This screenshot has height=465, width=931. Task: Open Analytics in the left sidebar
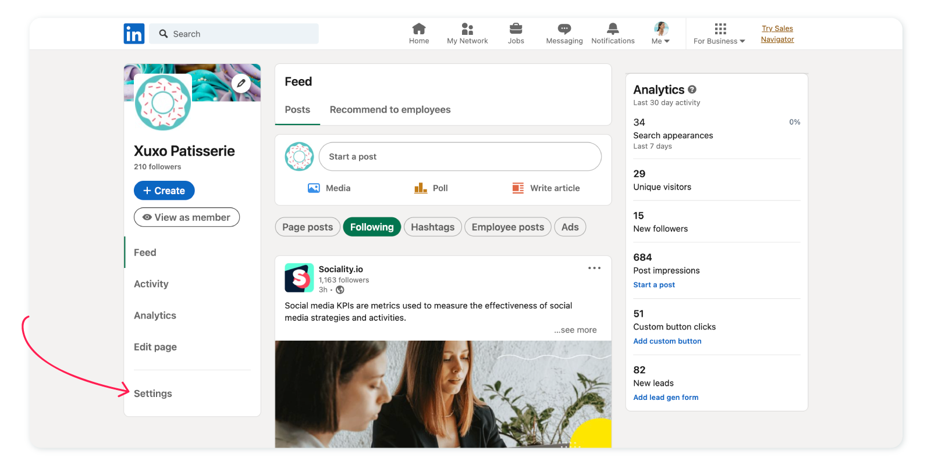tap(155, 315)
